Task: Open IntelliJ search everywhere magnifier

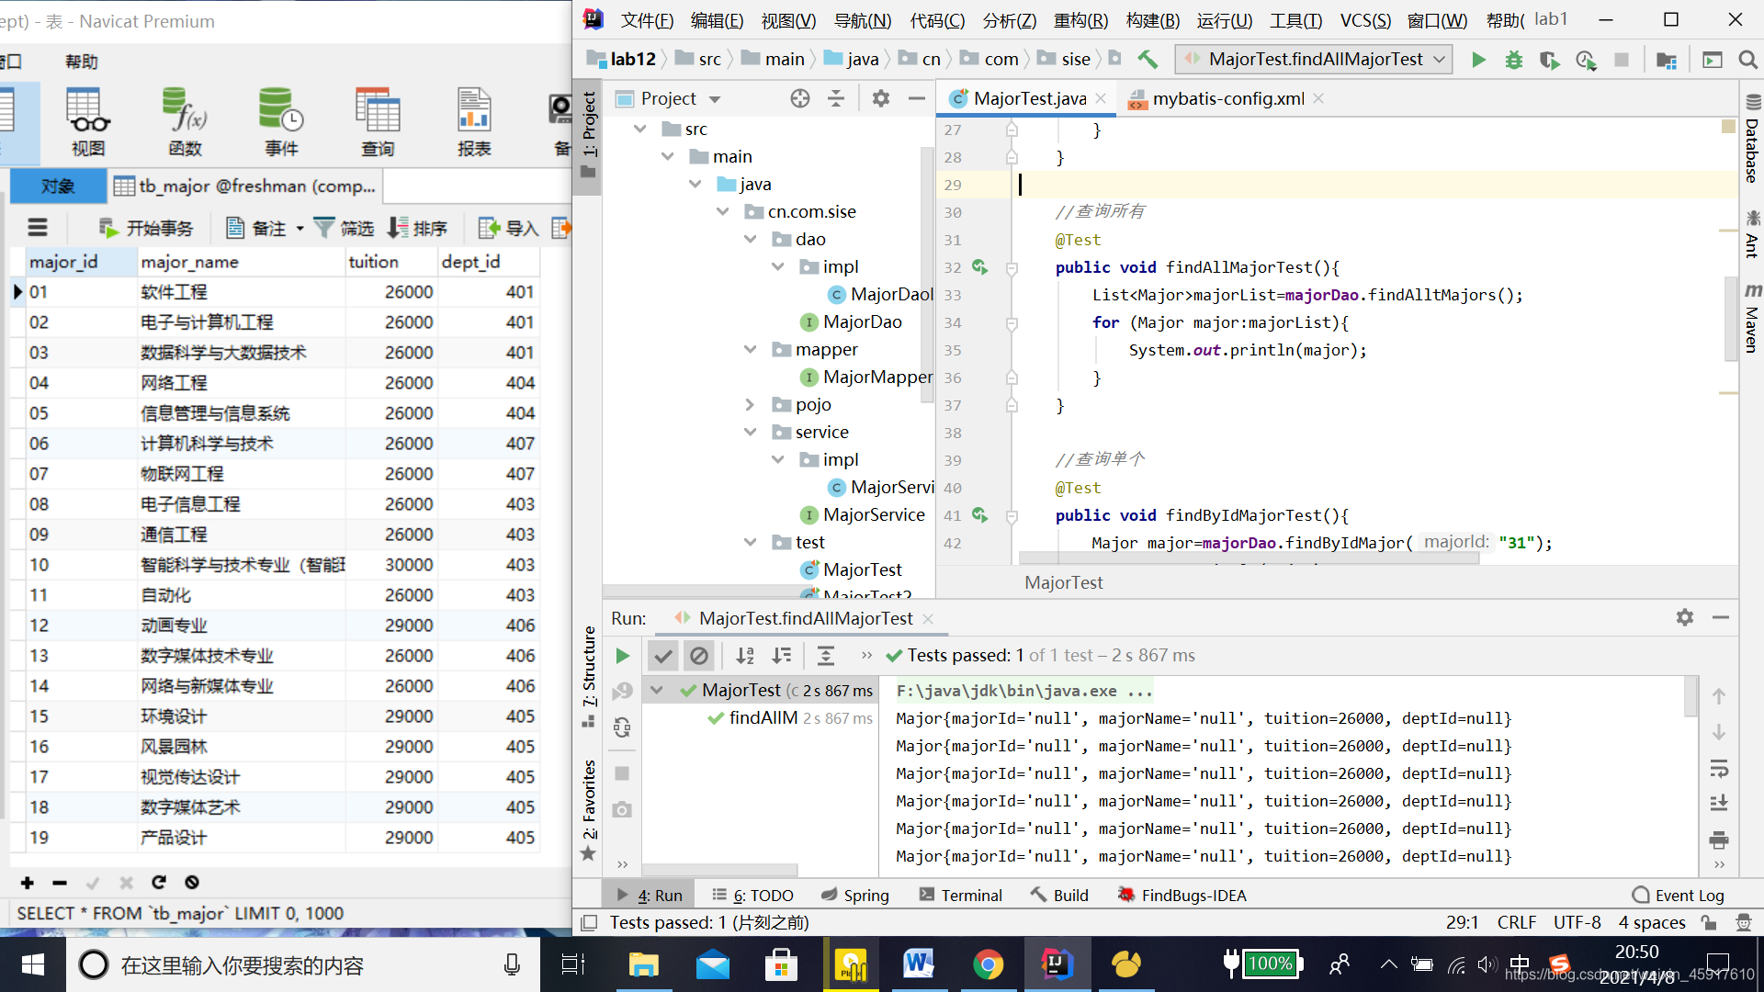Action: coord(1747,60)
